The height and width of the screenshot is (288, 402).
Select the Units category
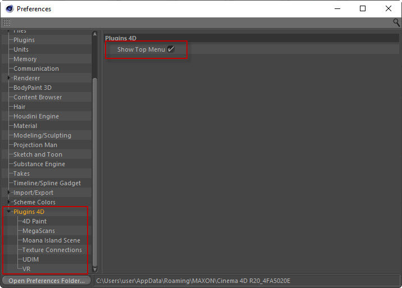(21, 49)
